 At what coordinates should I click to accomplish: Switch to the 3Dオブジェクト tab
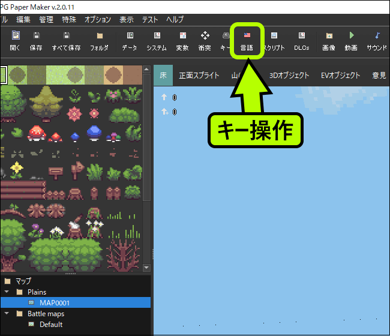(x=289, y=76)
